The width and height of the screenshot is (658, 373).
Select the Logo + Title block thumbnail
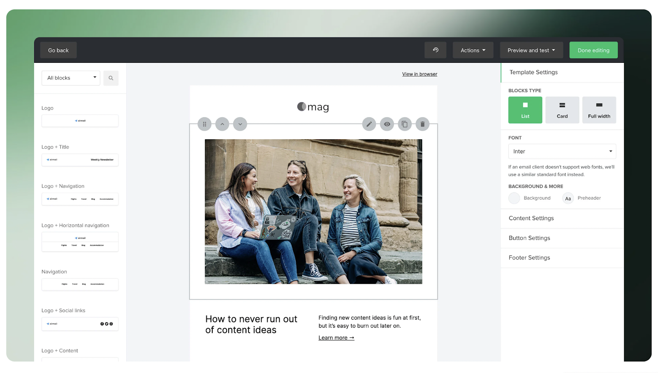point(80,160)
